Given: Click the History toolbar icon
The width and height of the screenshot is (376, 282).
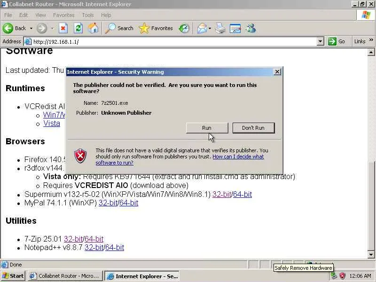Looking at the screenshot, I should point(184,28).
